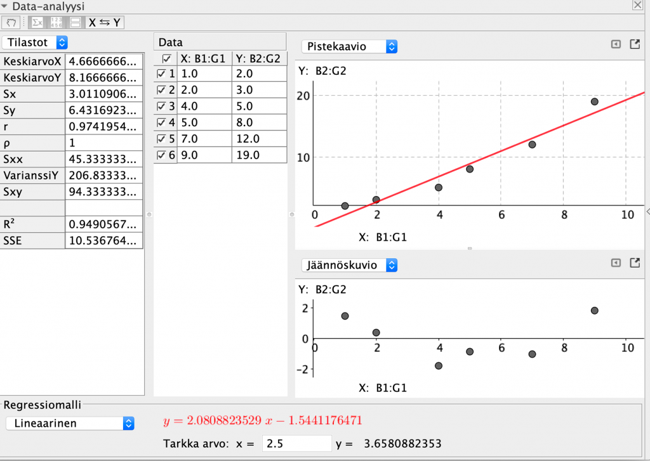Viewport: 650px width, 461px height.
Task: Open the Pistekaavio plot type dropdown
Action: point(350,46)
